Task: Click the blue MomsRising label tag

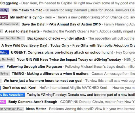Action: pos(4,52)
